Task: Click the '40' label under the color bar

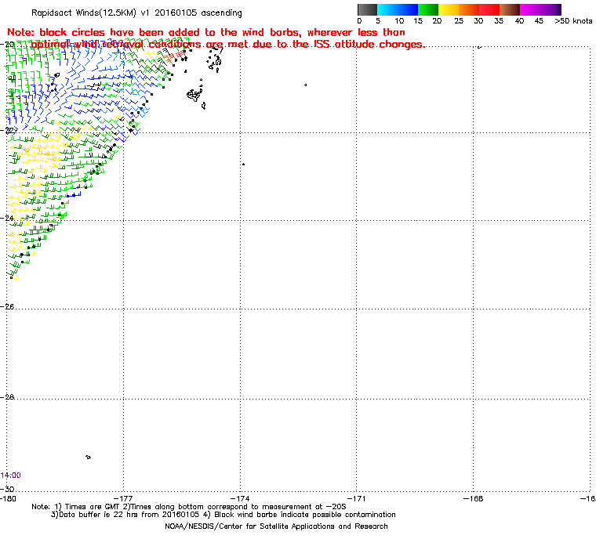Action: click(519, 21)
